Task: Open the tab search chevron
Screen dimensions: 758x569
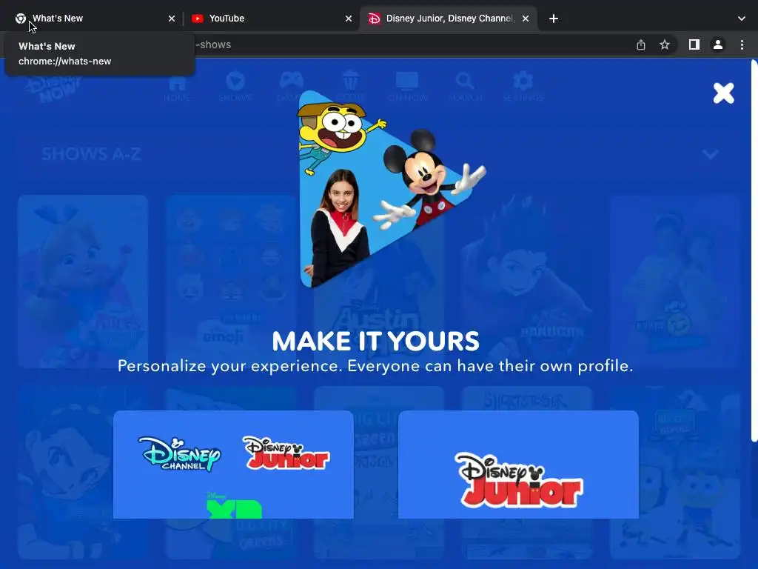Action: pos(742,19)
